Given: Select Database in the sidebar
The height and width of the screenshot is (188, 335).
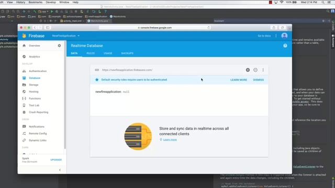Looking at the screenshot, I should coord(35,78).
